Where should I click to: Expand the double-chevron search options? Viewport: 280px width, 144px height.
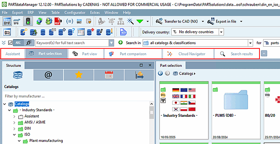[4, 43]
